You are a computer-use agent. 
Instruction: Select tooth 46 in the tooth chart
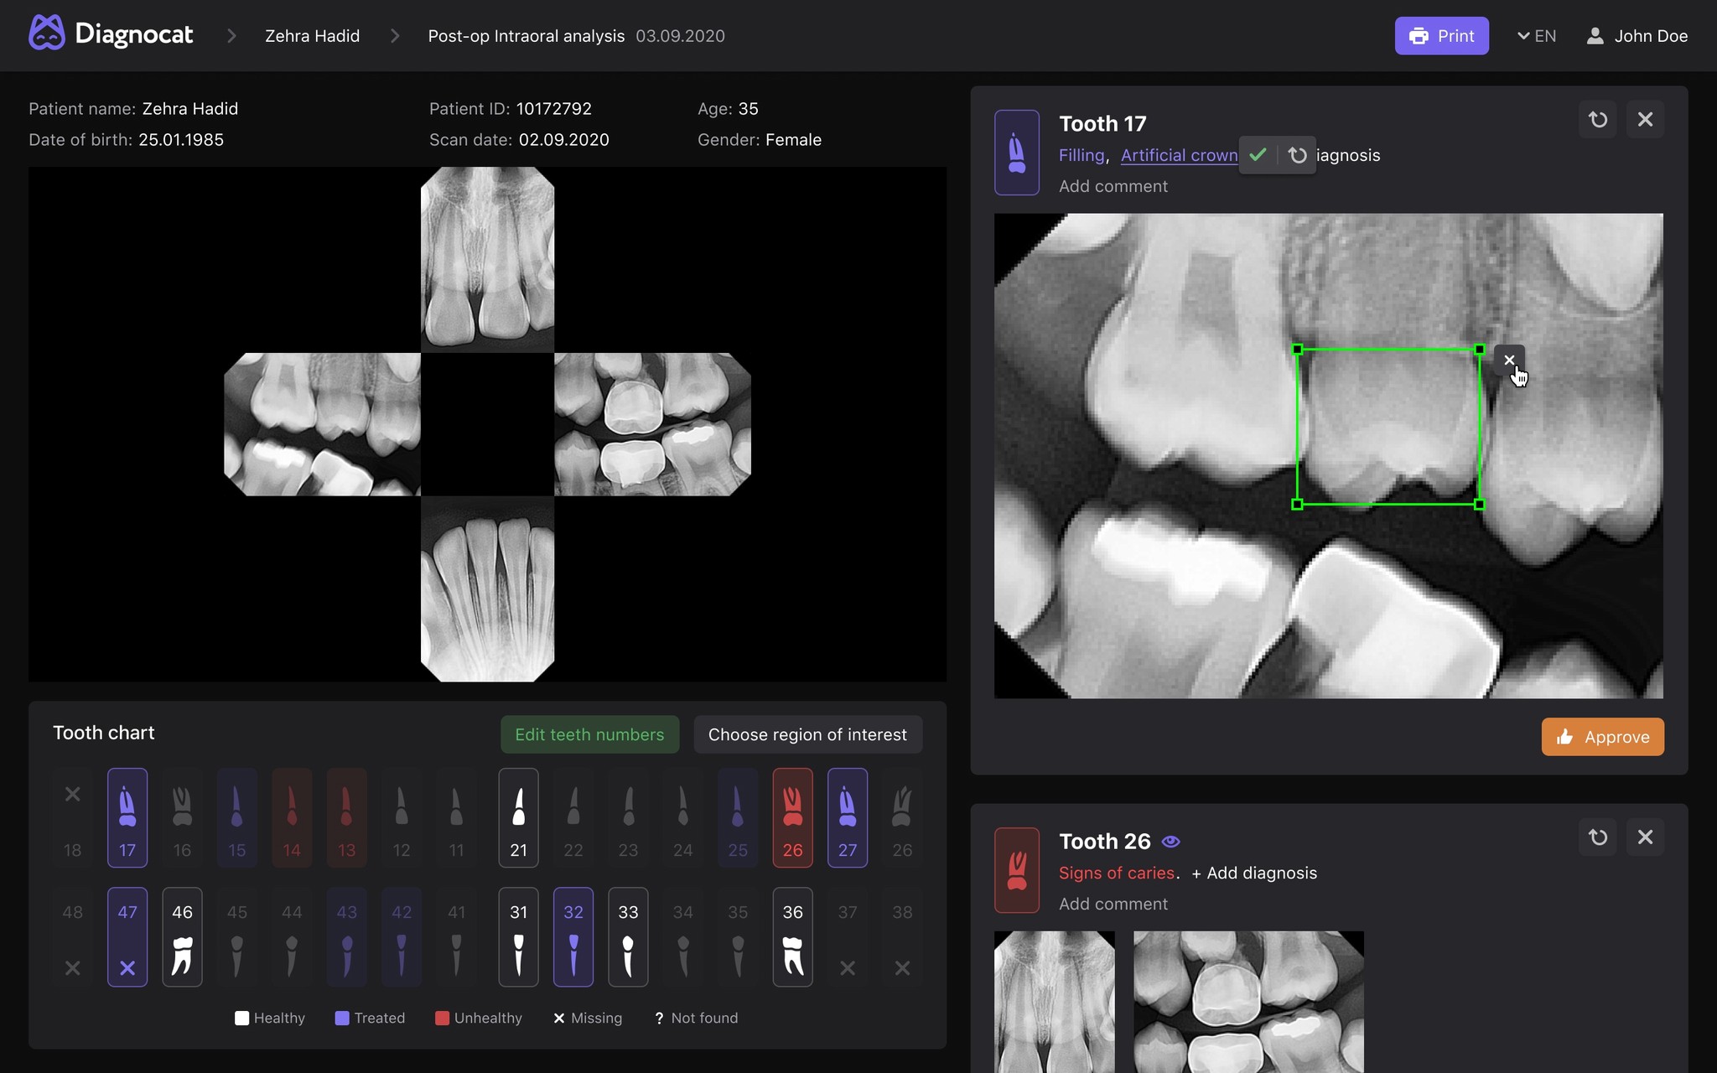coord(182,936)
